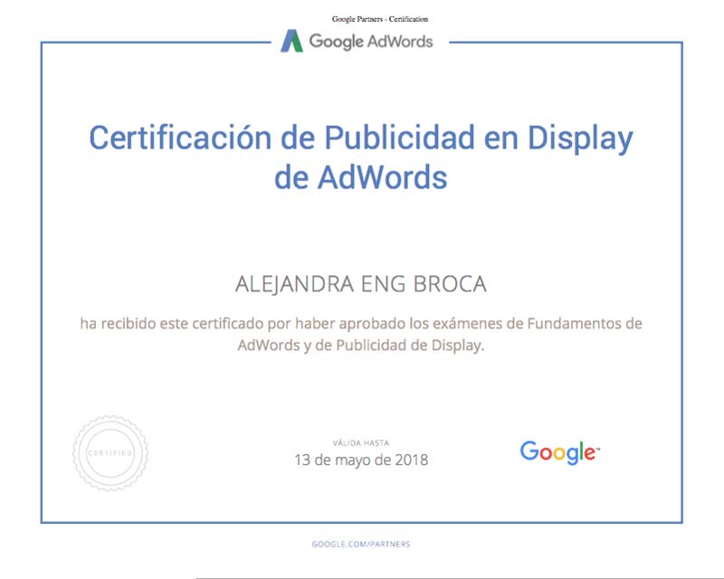
Task: Click the 'VÁLIDA HASTA' label
Action: (361, 442)
